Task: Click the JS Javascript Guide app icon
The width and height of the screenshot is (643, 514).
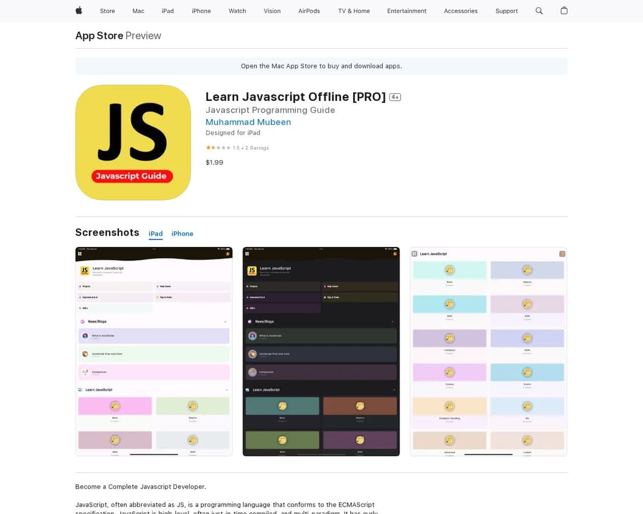Action: coord(133,142)
